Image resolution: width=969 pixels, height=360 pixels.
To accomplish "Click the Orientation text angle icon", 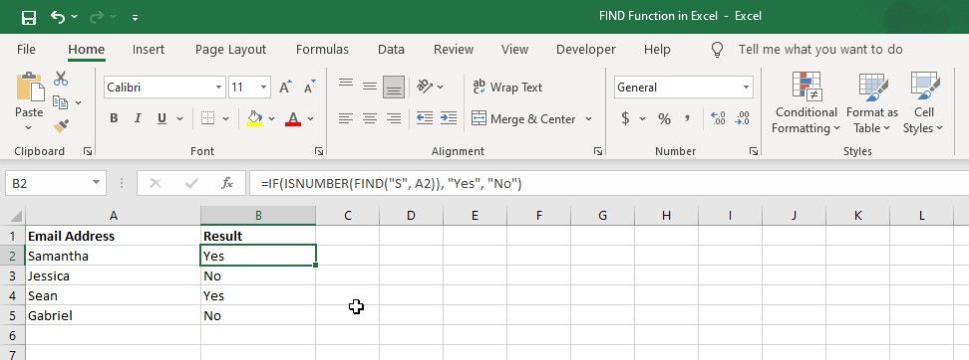I will (425, 87).
